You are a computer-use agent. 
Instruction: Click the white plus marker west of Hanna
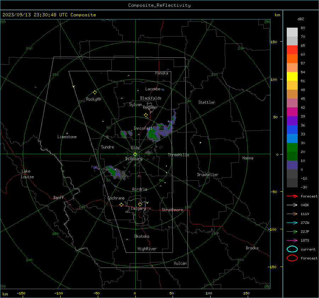coord(200,142)
